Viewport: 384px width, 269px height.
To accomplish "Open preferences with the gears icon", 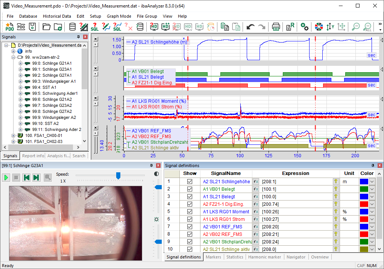I will tap(305, 27).
